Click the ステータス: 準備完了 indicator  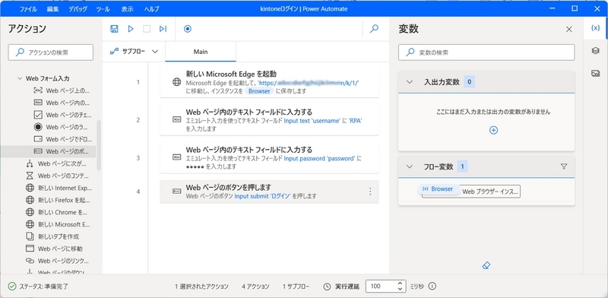pos(38,287)
